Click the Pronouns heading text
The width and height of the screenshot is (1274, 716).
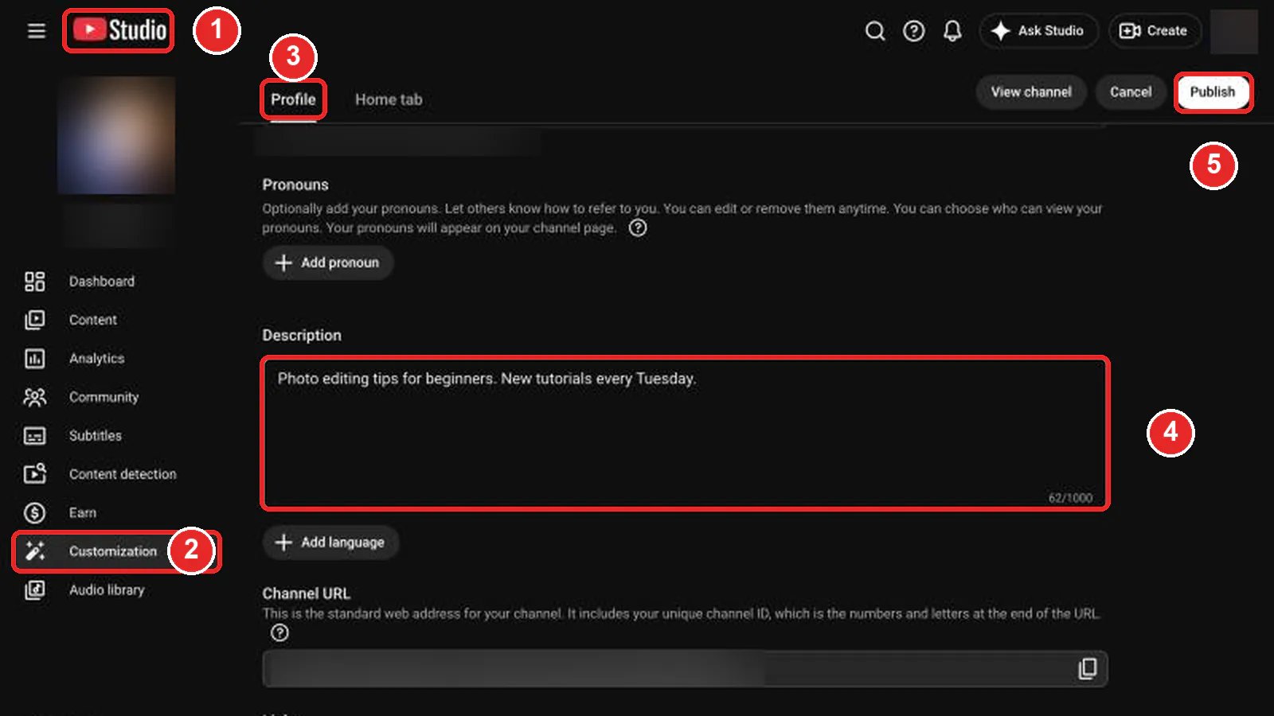coord(295,185)
